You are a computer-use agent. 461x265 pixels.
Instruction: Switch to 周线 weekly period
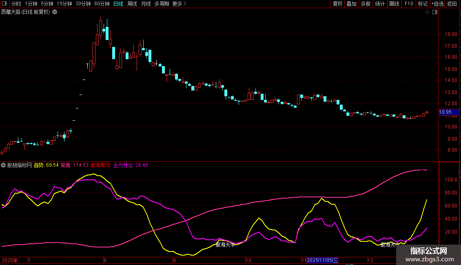point(132,4)
